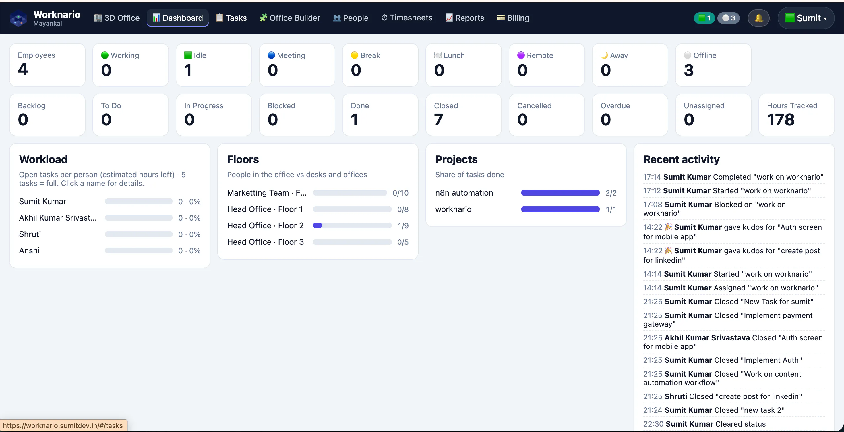
Task: Open Office Builder from navigation
Action: (290, 18)
